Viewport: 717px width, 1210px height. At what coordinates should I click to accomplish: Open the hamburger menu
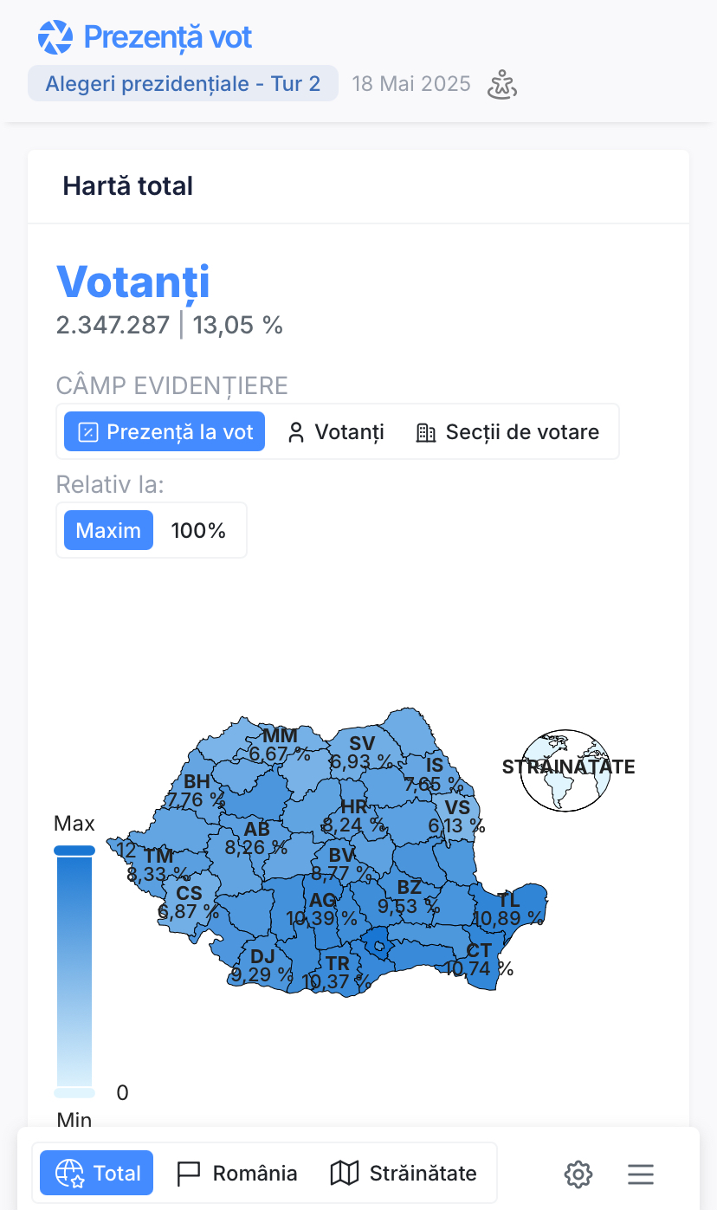641,1174
